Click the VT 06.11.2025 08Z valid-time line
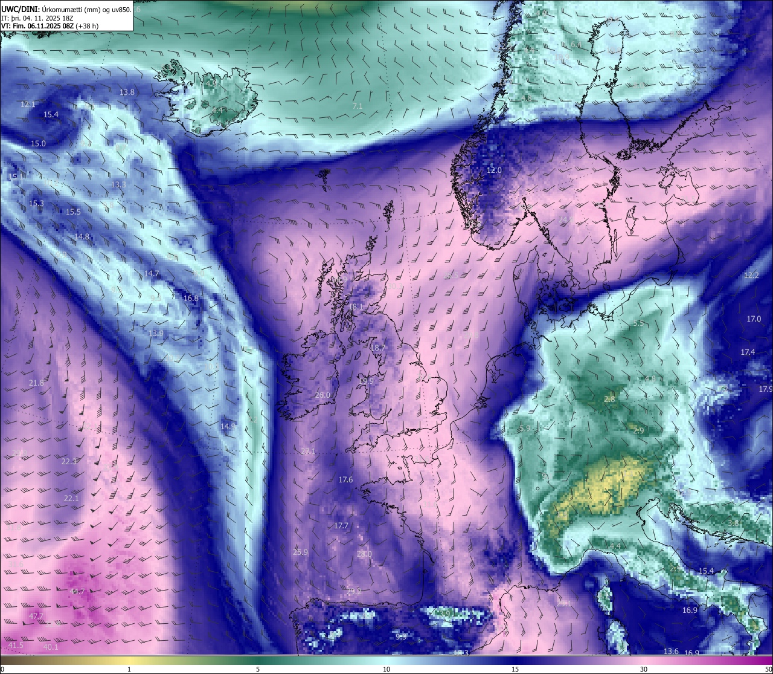Viewport: 773px width, 674px height. coord(50,26)
